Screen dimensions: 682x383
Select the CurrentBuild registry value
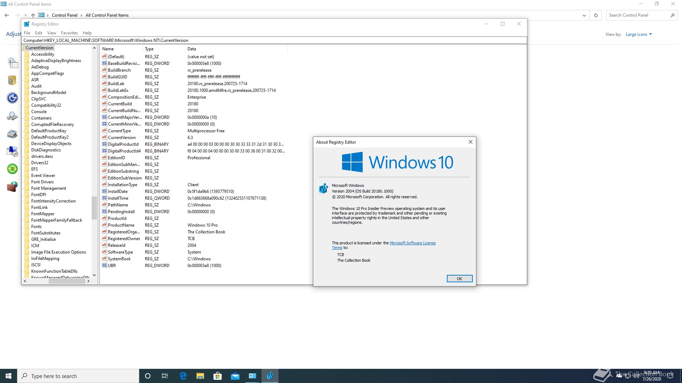tap(120, 104)
